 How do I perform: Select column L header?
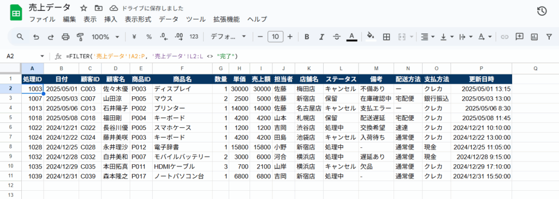point(341,68)
